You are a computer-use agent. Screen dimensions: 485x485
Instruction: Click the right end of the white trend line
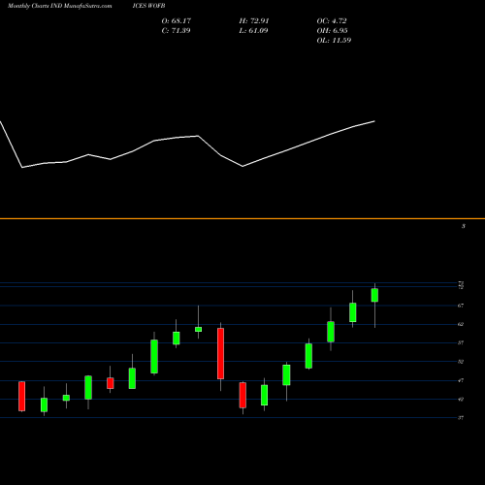click(x=374, y=121)
